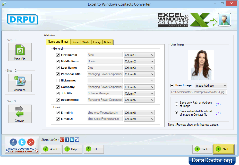The image size is (239, 165).
Task: Open the Attributes step icon
Action: [20, 83]
